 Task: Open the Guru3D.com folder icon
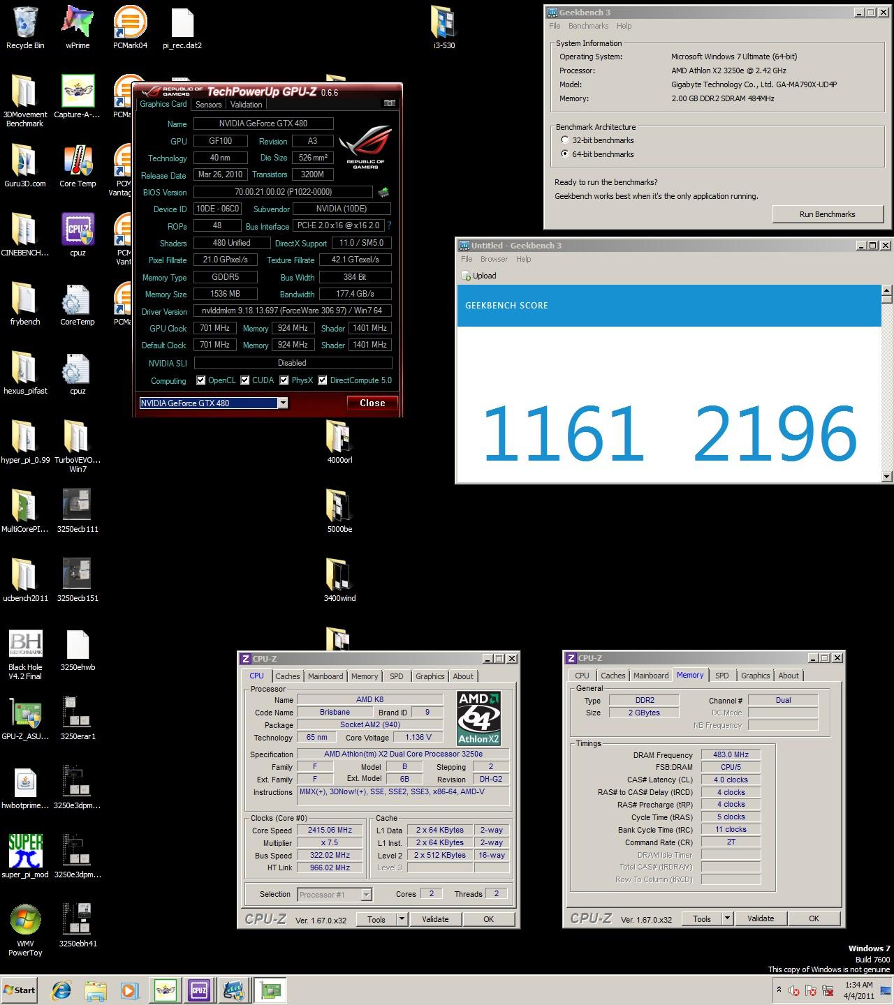(x=25, y=165)
